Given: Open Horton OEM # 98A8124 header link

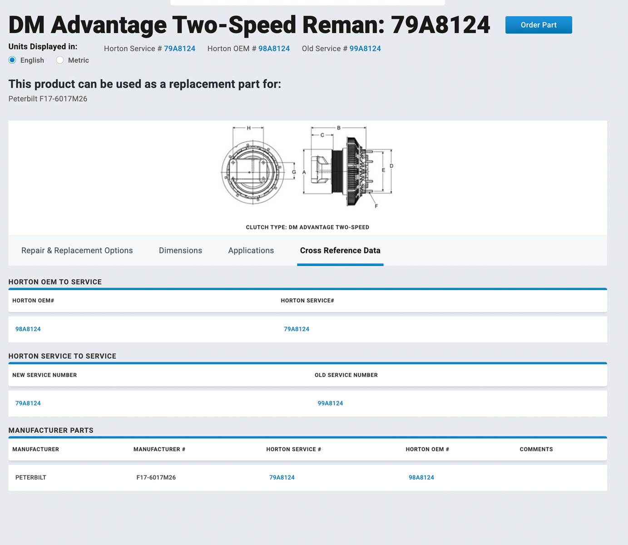Looking at the screenshot, I should 274,49.
